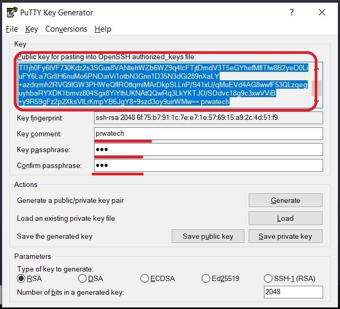Click the 'Key comment:' label
Viewport: 340px width, 309px height.
click(39, 134)
